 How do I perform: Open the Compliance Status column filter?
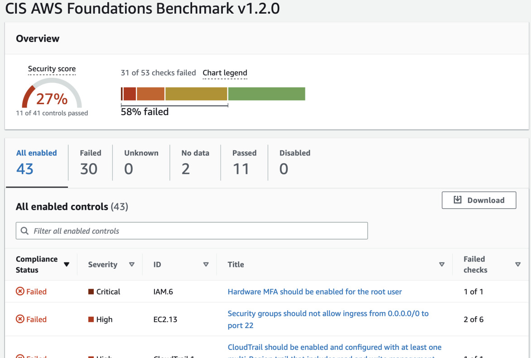click(x=67, y=264)
